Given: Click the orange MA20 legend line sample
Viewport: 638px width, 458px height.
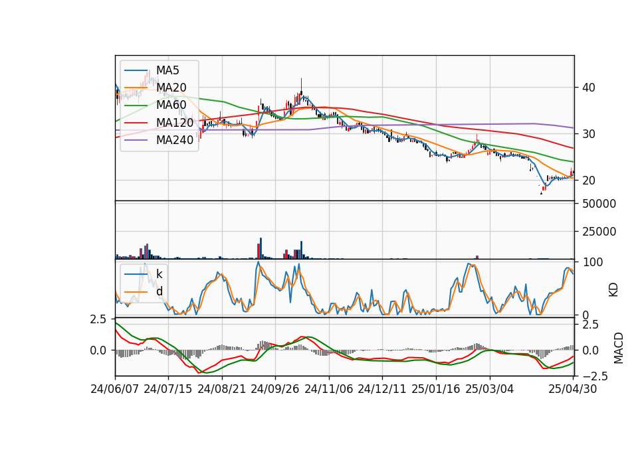Looking at the screenshot, I should (136, 88).
